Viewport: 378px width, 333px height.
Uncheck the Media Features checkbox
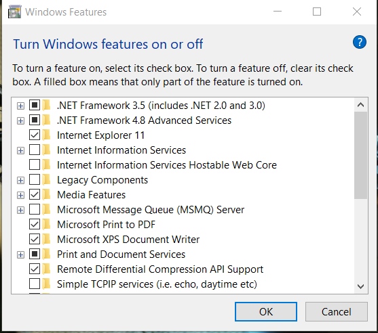[35, 194]
